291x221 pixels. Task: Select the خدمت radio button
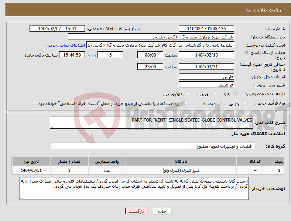(x=215, y=94)
